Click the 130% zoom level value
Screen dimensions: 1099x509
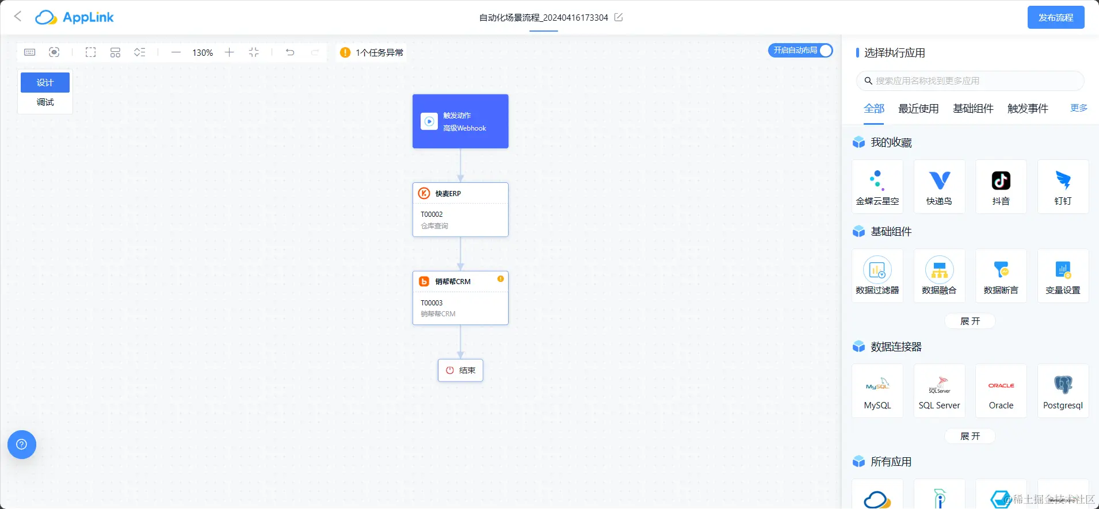pyautogui.click(x=203, y=52)
